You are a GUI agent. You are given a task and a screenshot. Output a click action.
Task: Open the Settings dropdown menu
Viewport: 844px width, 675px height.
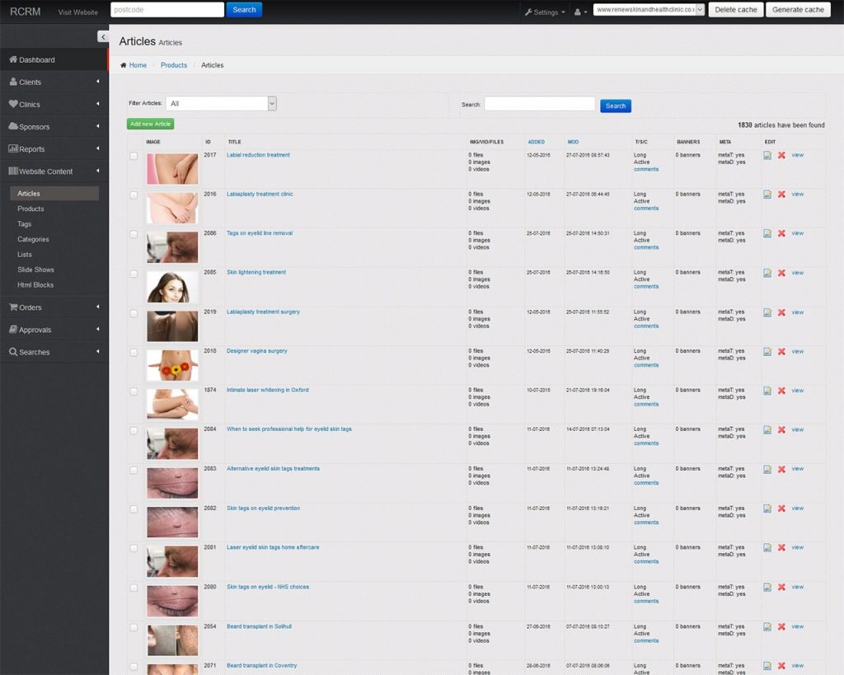coord(545,12)
